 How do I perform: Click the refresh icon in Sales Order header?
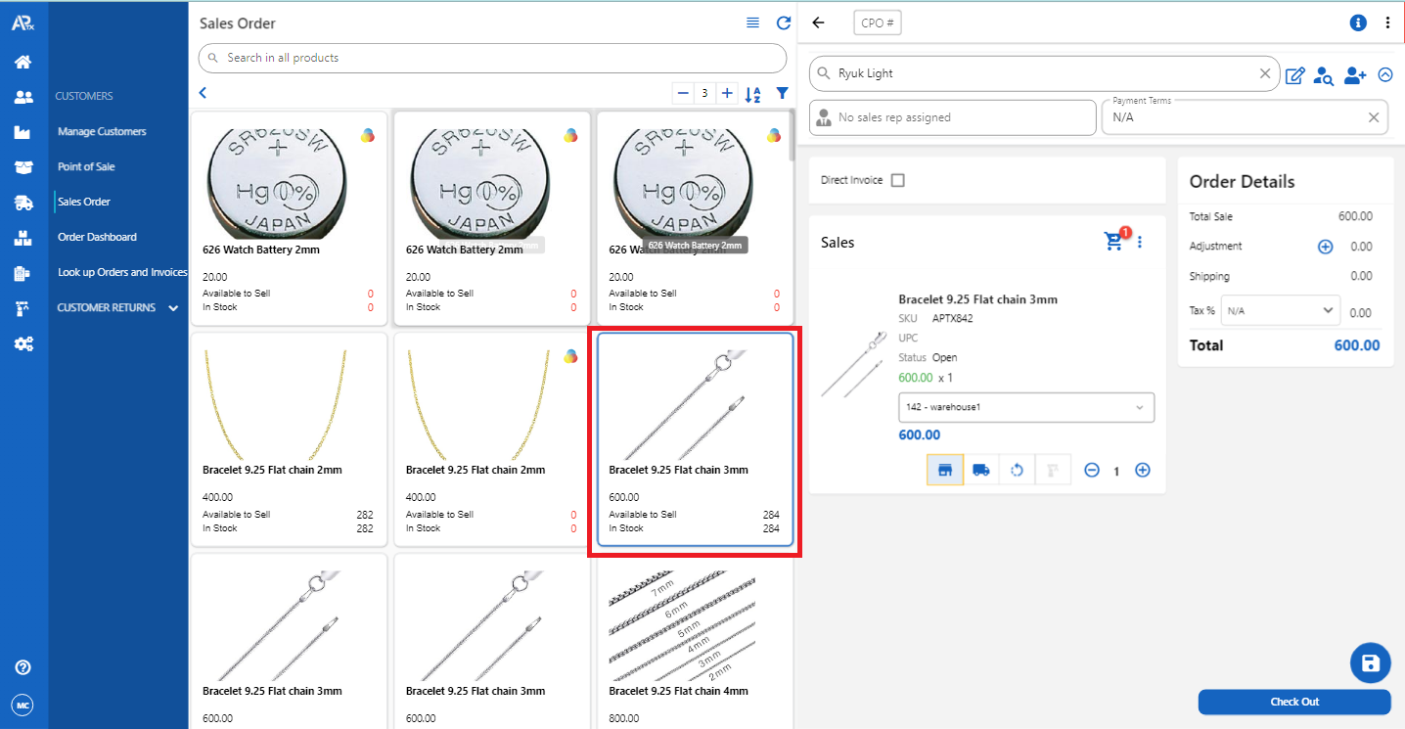[783, 23]
